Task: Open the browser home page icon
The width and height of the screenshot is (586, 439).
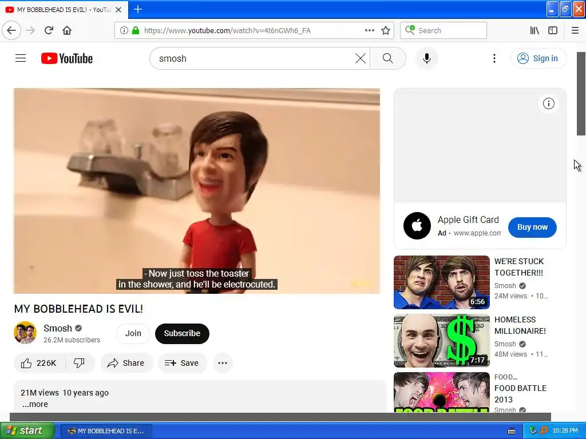Action: (67, 30)
